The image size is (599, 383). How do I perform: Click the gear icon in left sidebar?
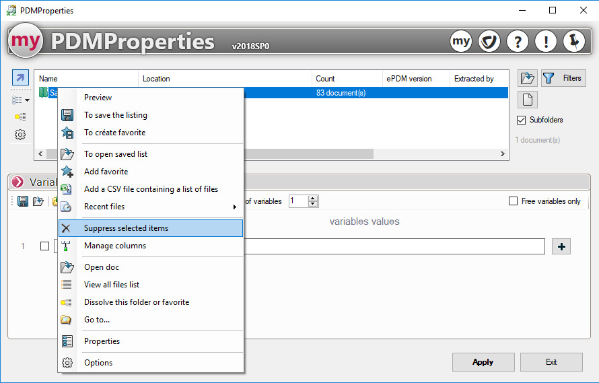20,135
